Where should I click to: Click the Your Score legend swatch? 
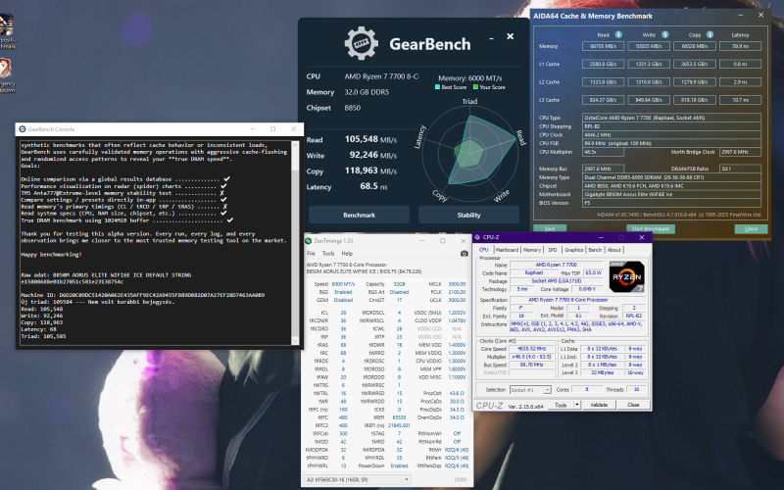[475, 87]
